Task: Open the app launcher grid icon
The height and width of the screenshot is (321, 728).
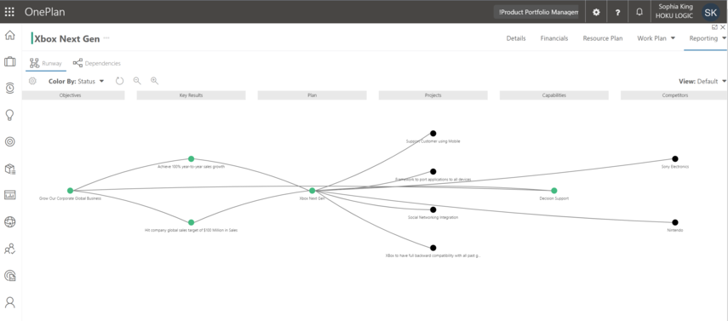Action: (9, 12)
